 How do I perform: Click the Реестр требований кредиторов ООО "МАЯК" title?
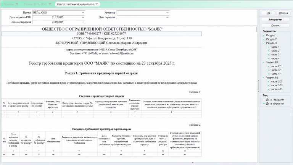coord(101,63)
